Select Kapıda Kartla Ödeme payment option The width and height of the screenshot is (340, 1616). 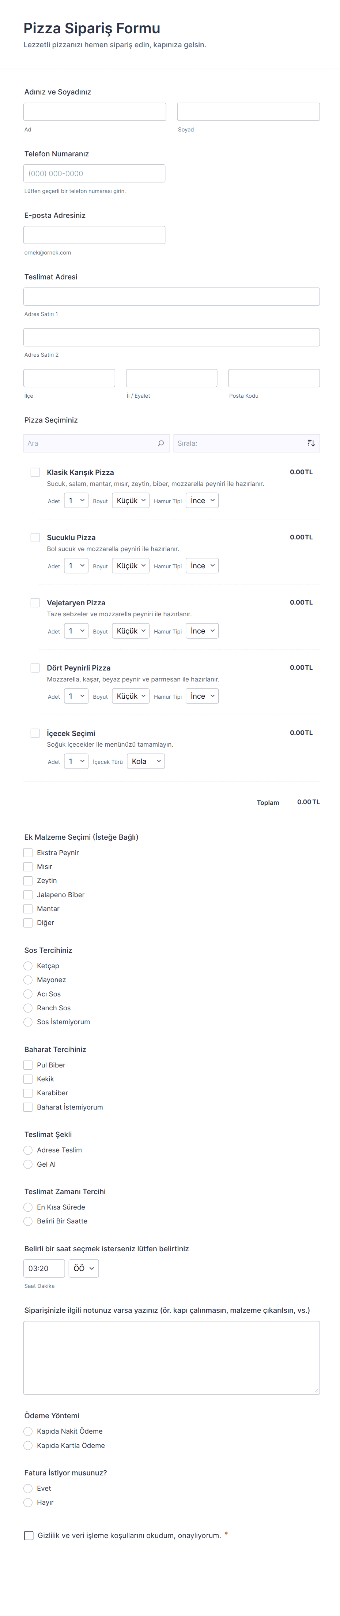(x=28, y=1445)
